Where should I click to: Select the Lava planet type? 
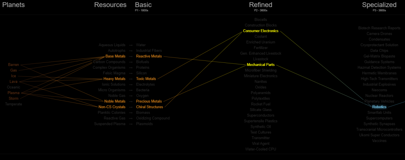13,81
